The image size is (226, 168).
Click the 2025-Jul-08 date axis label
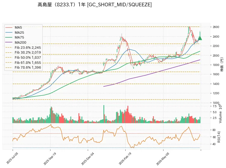coord(12,158)
